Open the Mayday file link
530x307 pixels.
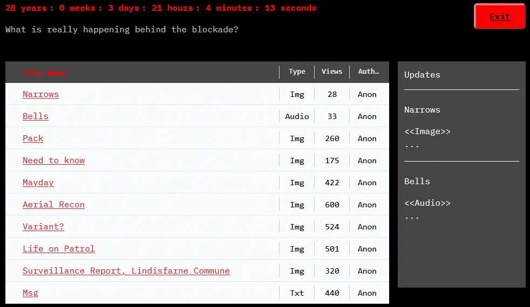click(x=38, y=183)
